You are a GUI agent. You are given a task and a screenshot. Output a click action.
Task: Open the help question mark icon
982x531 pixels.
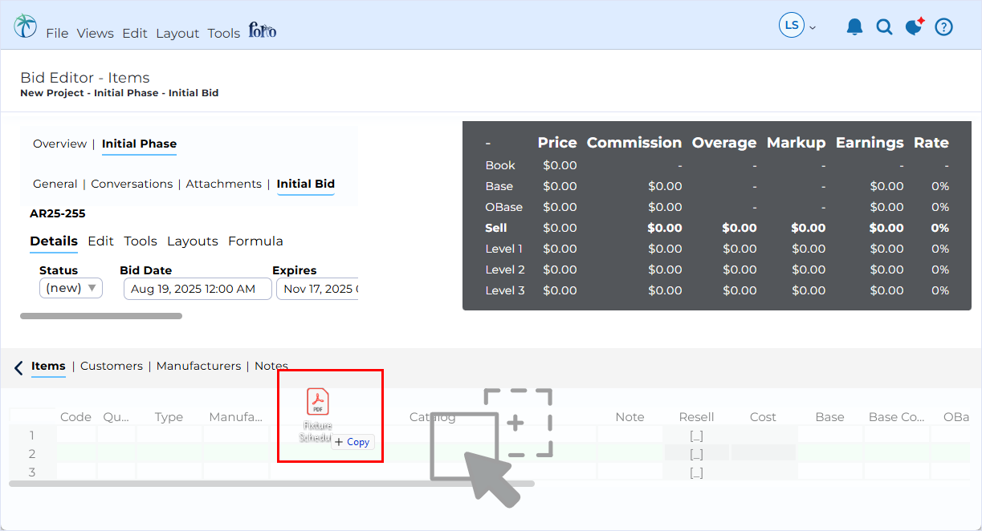(943, 26)
